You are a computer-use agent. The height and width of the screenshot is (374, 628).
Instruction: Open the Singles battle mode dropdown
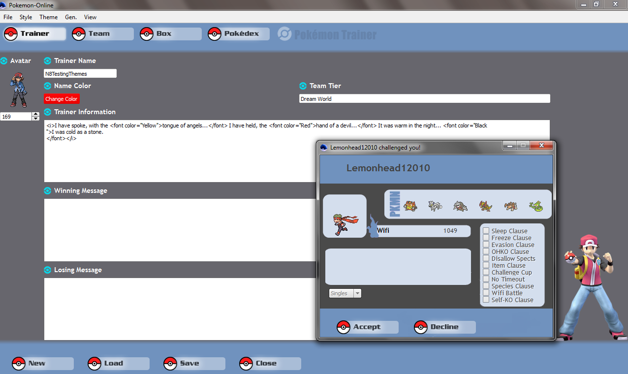click(x=345, y=293)
